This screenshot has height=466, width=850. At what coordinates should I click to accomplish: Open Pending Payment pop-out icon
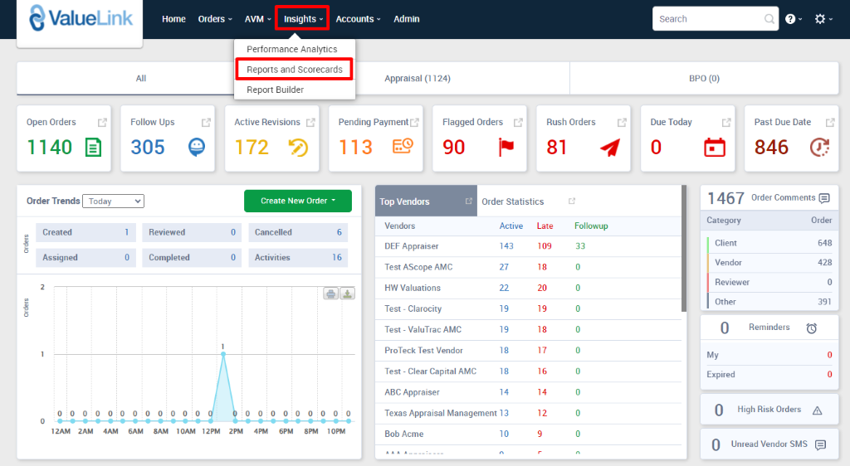415,123
